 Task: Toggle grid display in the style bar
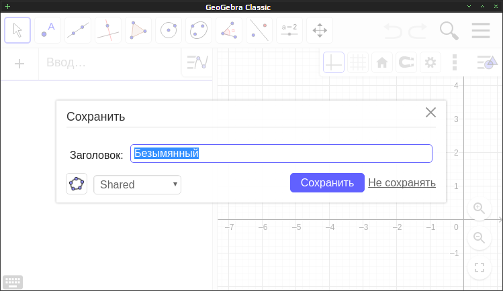coord(358,62)
